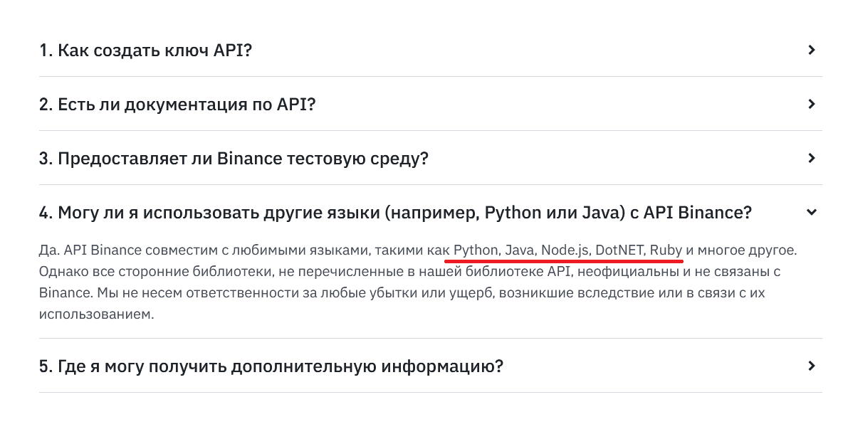Follow the Python link in the answer
Screen dimensions: 848x434
[476, 250]
